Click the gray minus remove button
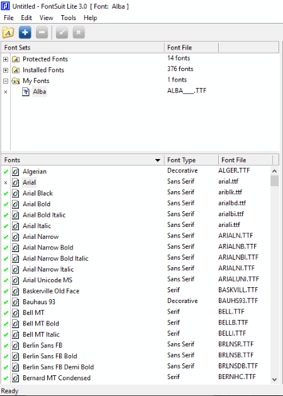Image resolution: width=283 pixels, height=396 pixels. 42,32
